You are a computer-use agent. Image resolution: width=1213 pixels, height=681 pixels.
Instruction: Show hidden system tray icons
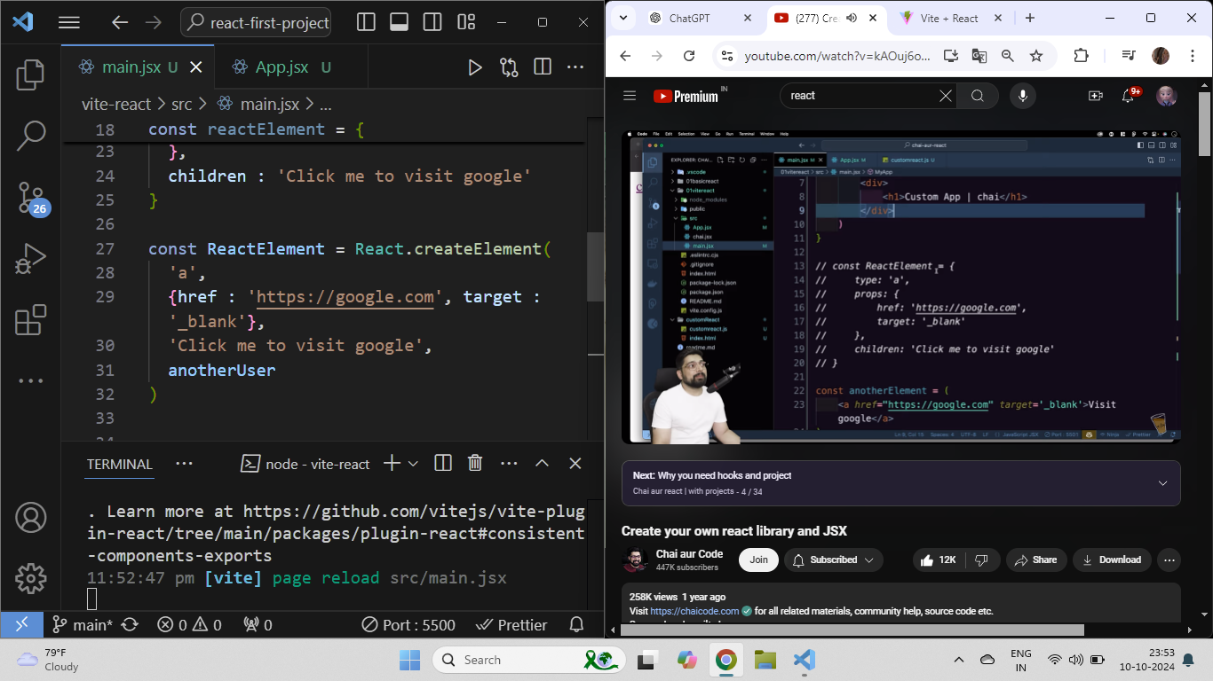click(959, 660)
